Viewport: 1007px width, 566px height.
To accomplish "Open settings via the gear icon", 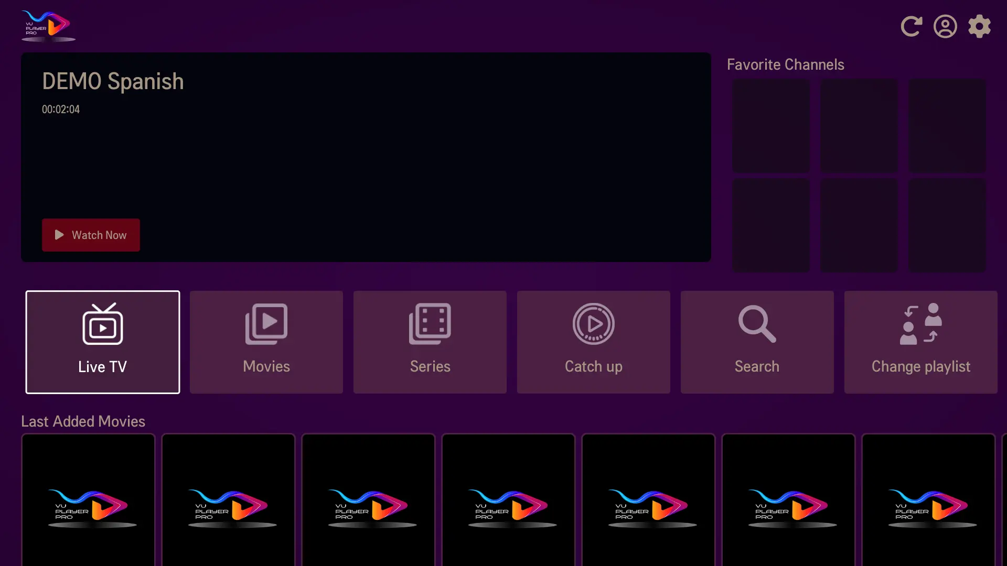I will coord(979,26).
